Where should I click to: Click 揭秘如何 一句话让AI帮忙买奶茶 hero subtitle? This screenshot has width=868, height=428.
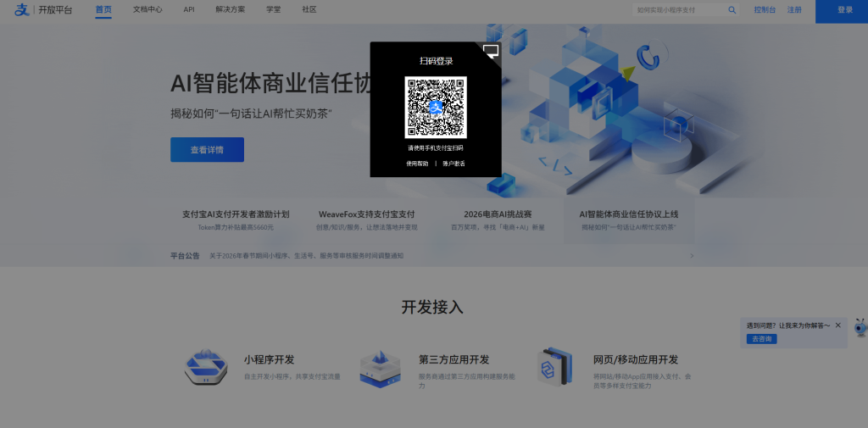[251, 114]
